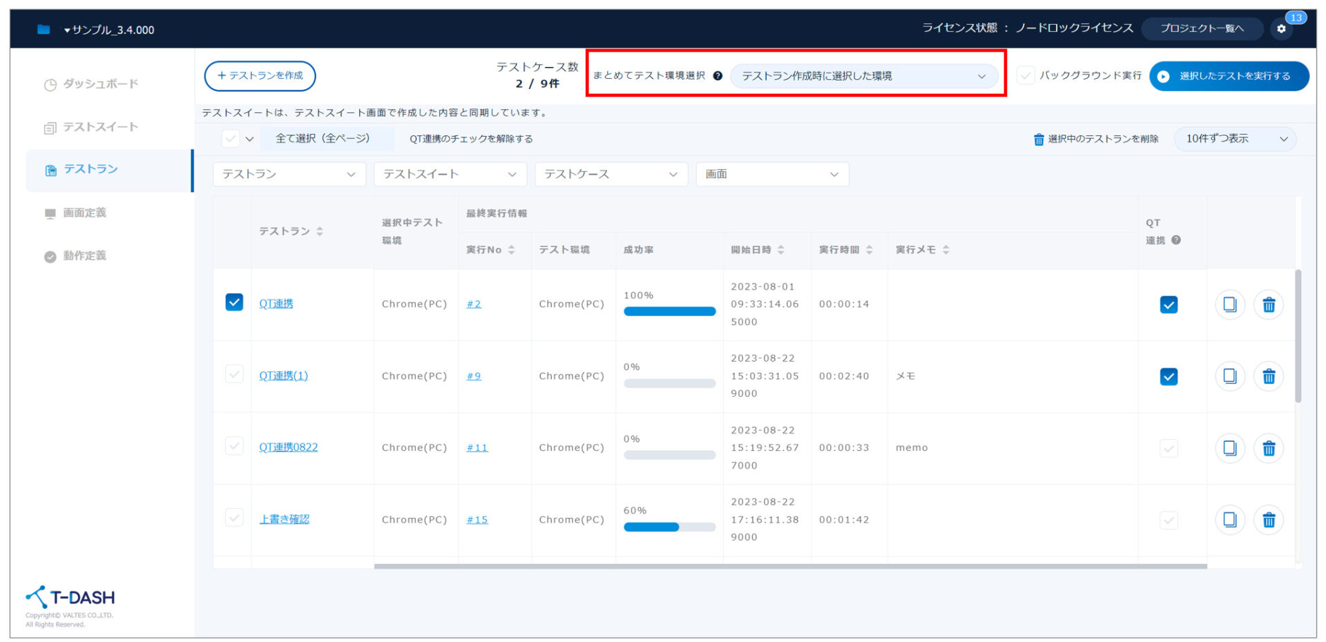The height and width of the screenshot is (642, 1326).
Task: Click the settings gear icon with notification badge
Action: pos(1281,29)
